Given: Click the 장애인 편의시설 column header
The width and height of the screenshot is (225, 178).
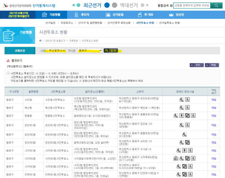Looking at the screenshot, I should pyautogui.click(x=185, y=92).
